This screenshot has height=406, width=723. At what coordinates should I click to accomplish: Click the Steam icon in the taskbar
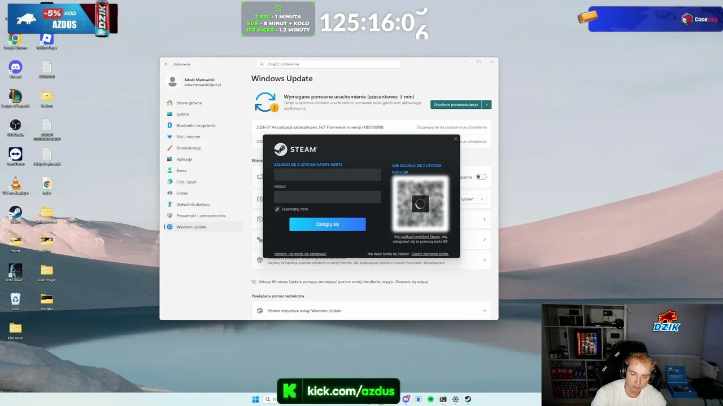click(468, 399)
